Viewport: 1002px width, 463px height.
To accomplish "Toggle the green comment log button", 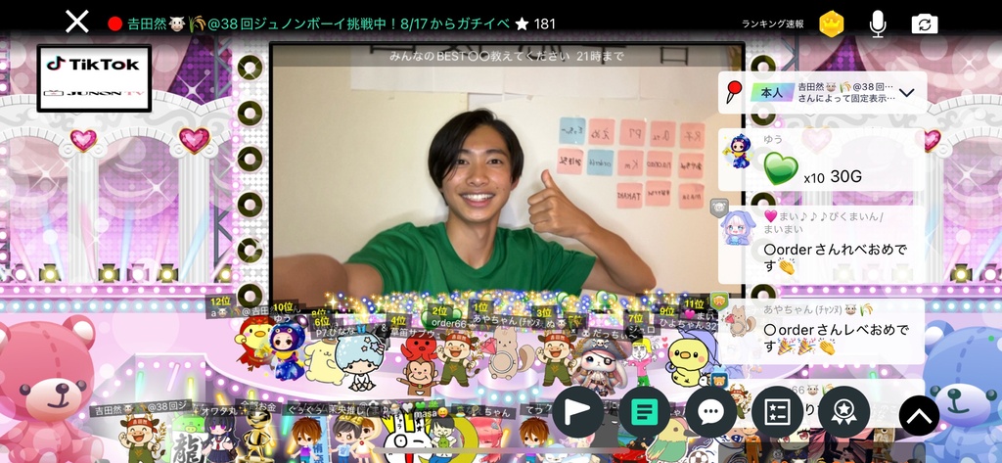I will coord(644,412).
